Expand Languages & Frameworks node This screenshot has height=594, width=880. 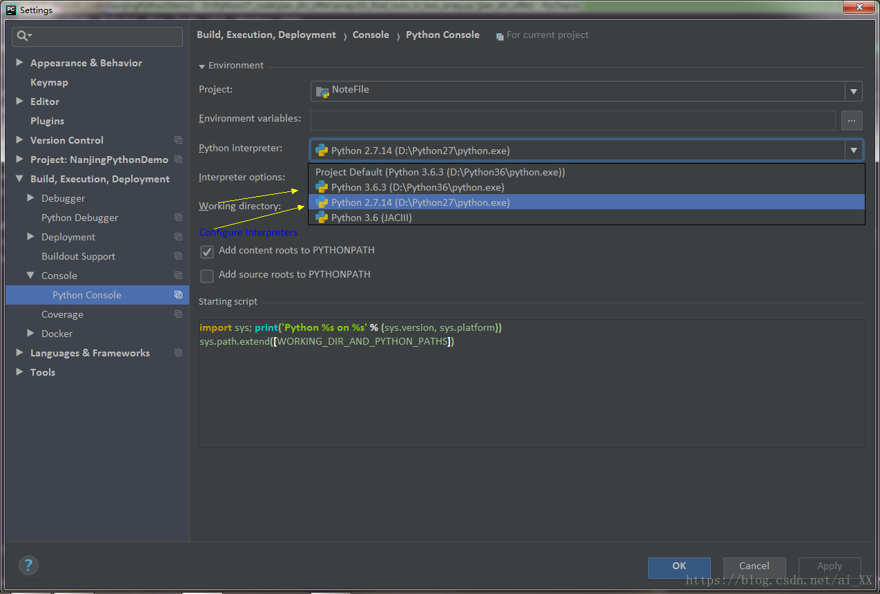[x=20, y=352]
